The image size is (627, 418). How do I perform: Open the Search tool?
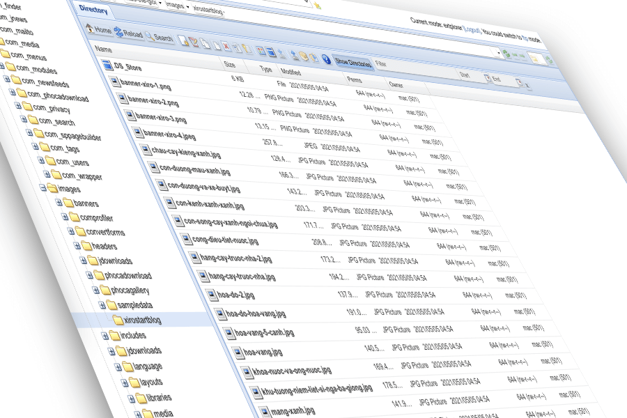click(159, 37)
